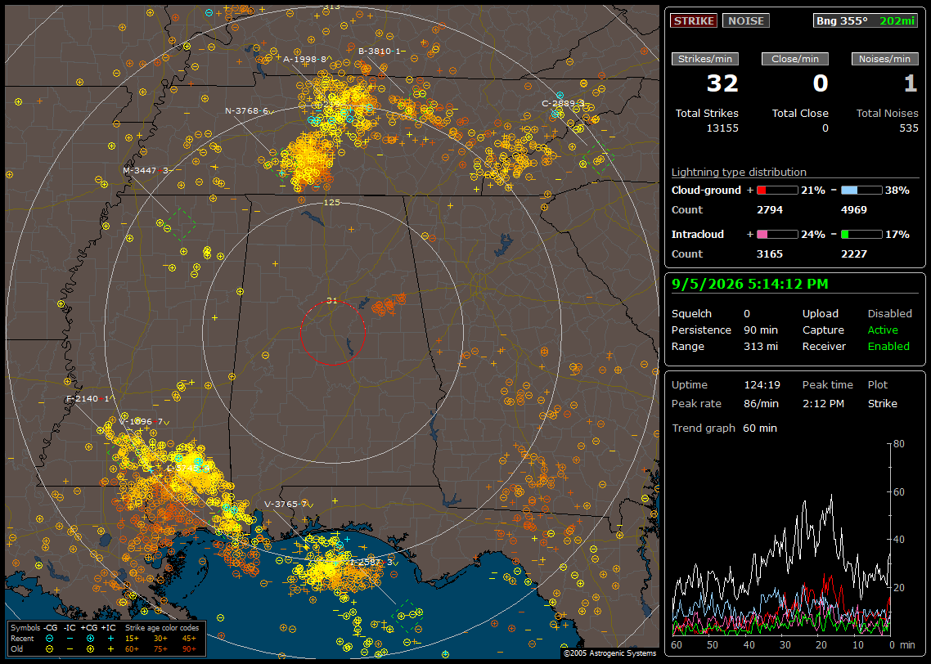931x664 pixels.
Task: Select storm cell label F-2140-1
Action: 88,399
